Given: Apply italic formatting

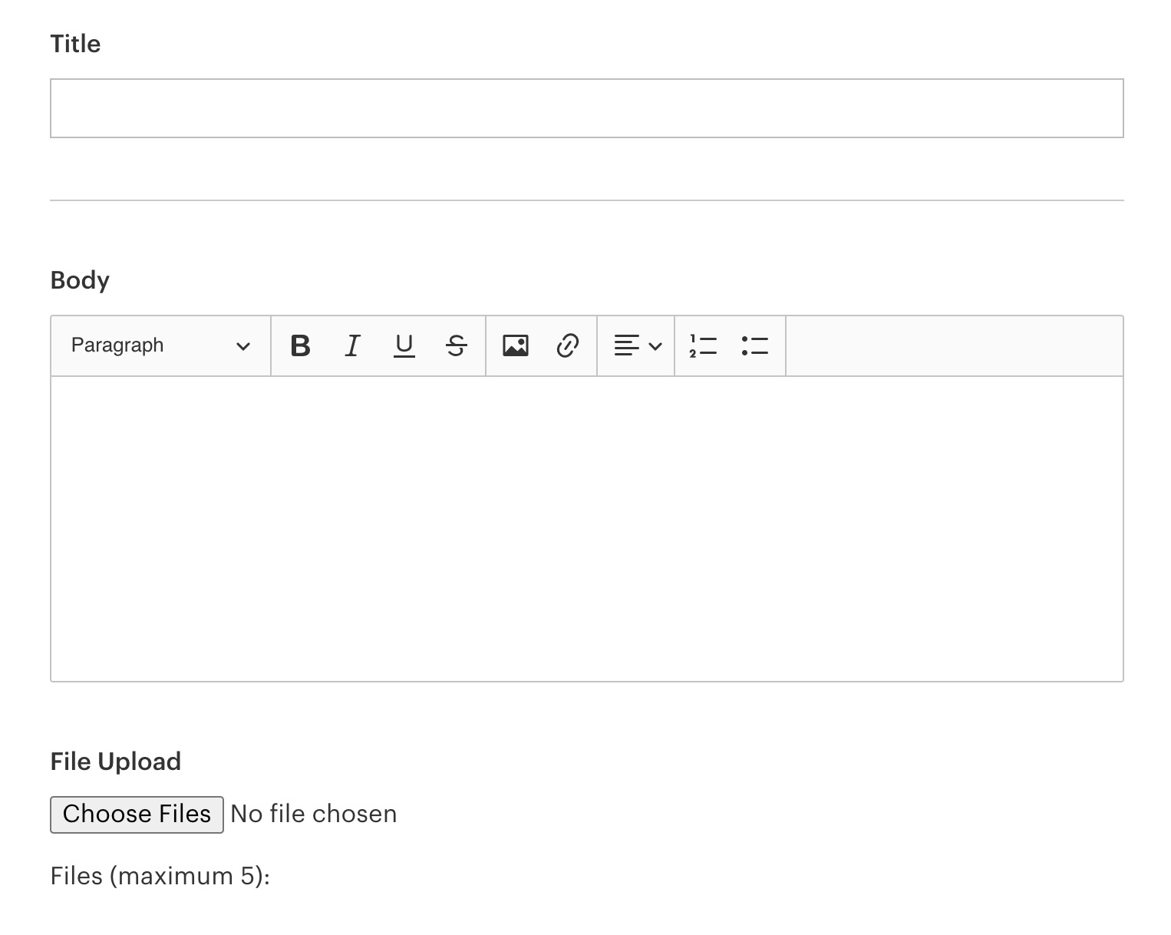Looking at the screenshot, I should click(x=352, y=346).
